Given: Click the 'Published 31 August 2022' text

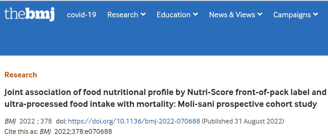Looking at the screenshot, I should coord(243,121).
